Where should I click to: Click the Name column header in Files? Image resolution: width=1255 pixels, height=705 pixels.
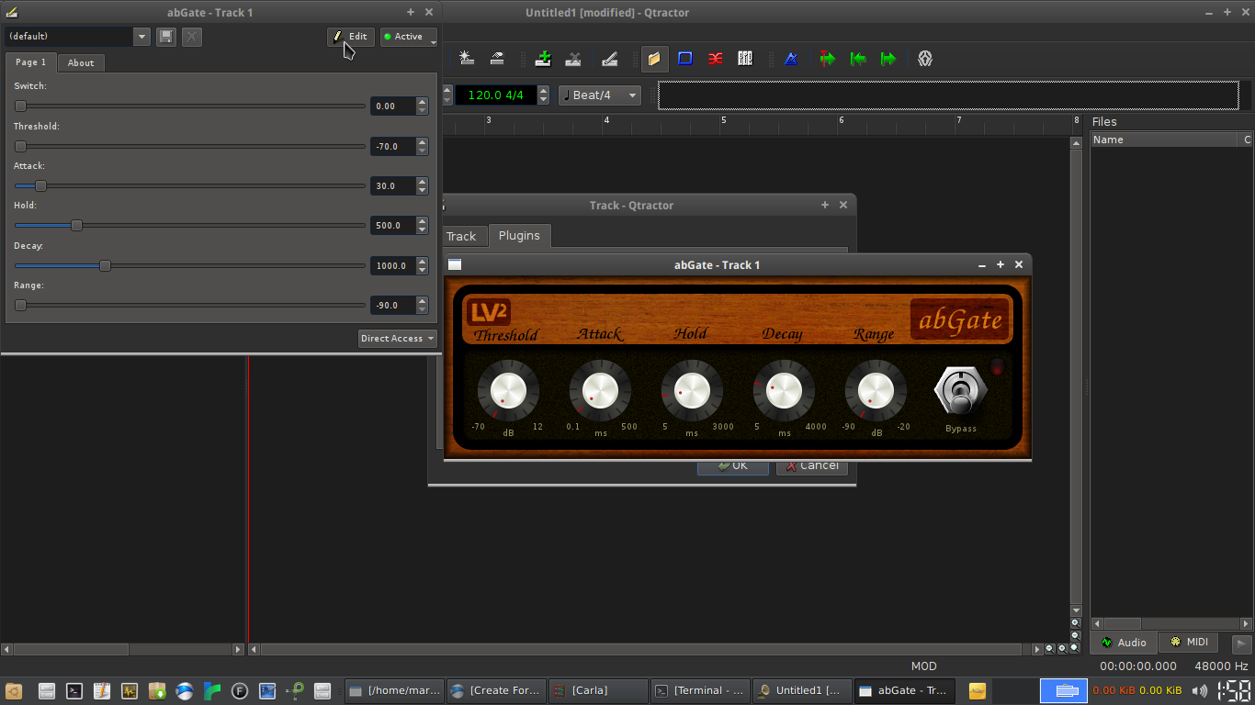click(x=1164, y=140)
